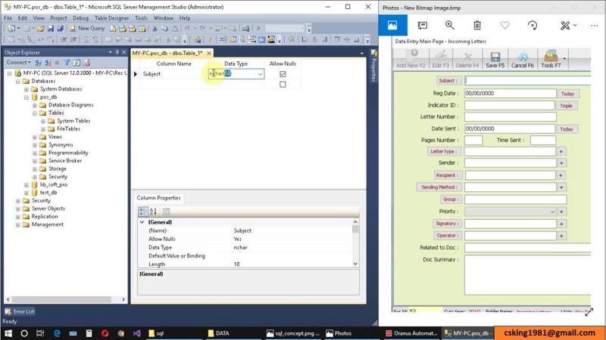Click the Relationships icon in table designer toolbar
This screenshot has width=606, height=340.
click(x=223, y=39)
